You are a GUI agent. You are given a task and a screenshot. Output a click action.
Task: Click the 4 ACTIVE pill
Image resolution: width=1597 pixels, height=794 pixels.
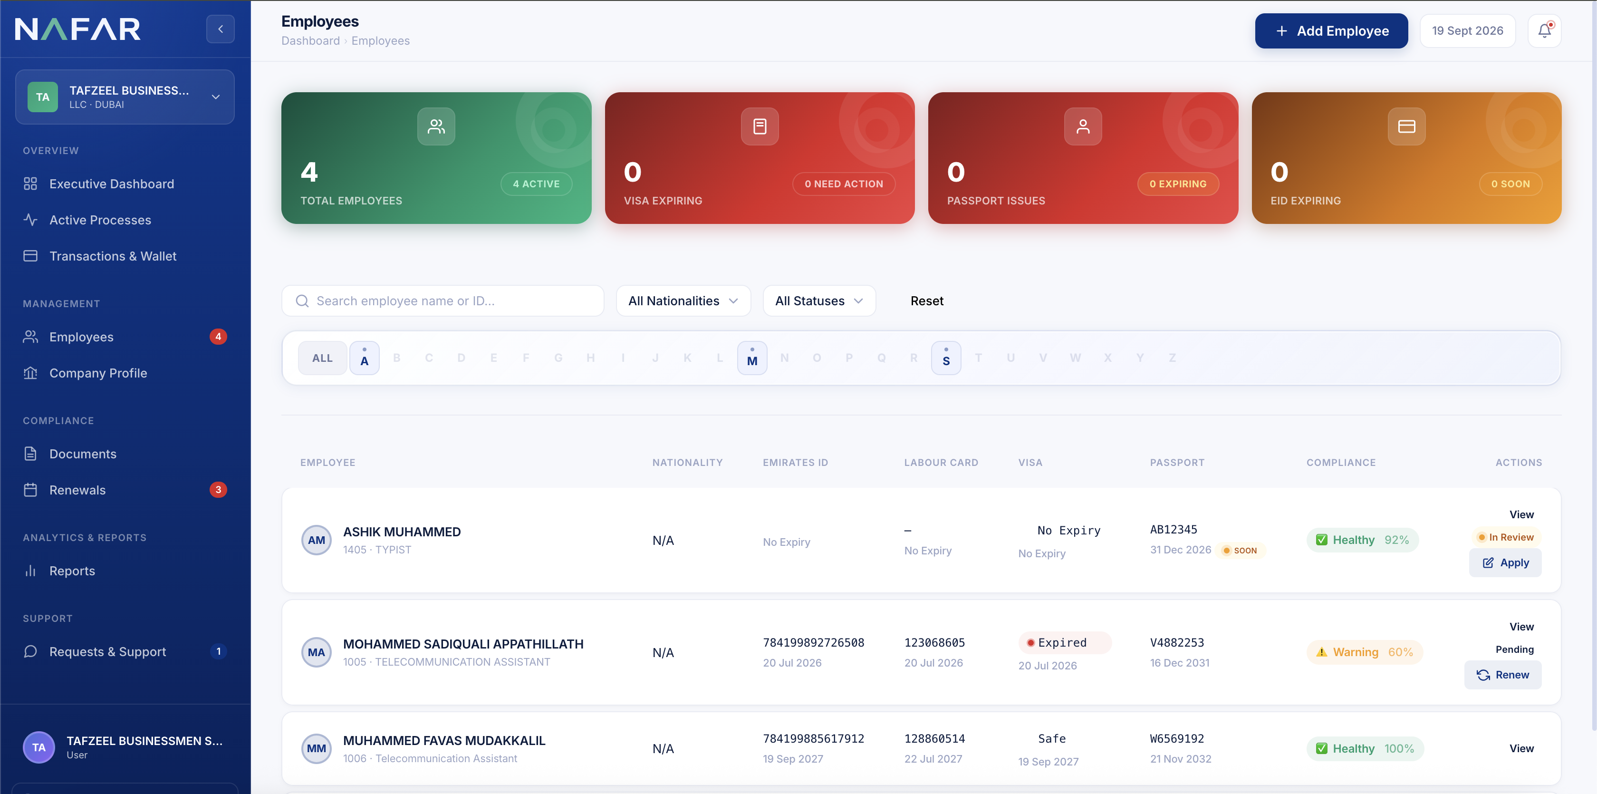[x=536, y=184]
